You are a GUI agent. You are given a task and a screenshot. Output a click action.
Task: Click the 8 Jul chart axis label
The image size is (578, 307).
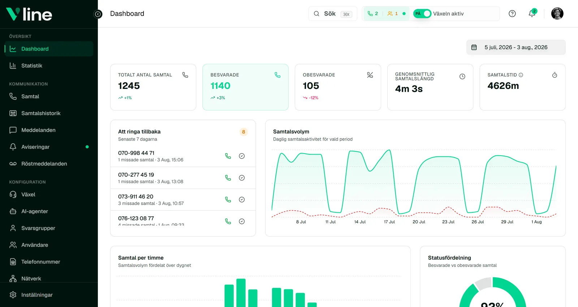301,222
